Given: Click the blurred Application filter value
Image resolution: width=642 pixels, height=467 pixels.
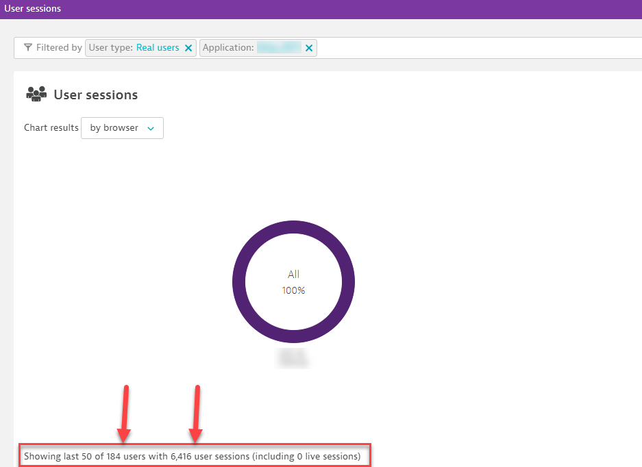Looking at the screenshot, I should click(279, 48).
